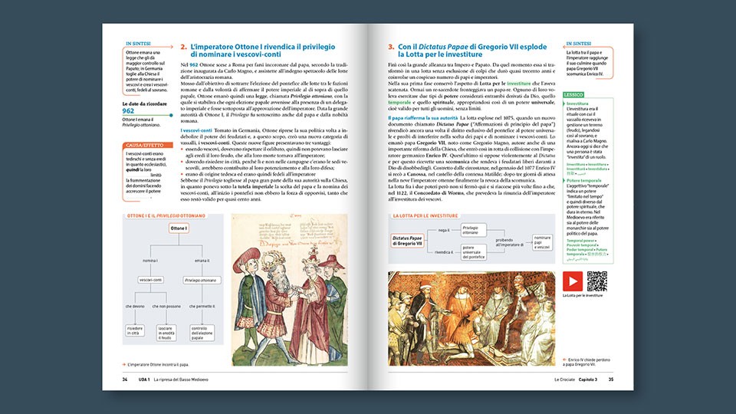The image size is (736, 414).
Task: Click diagram title 'LA LOTTA PER LE INVESTITURE'
Action: tap(426, 216)
